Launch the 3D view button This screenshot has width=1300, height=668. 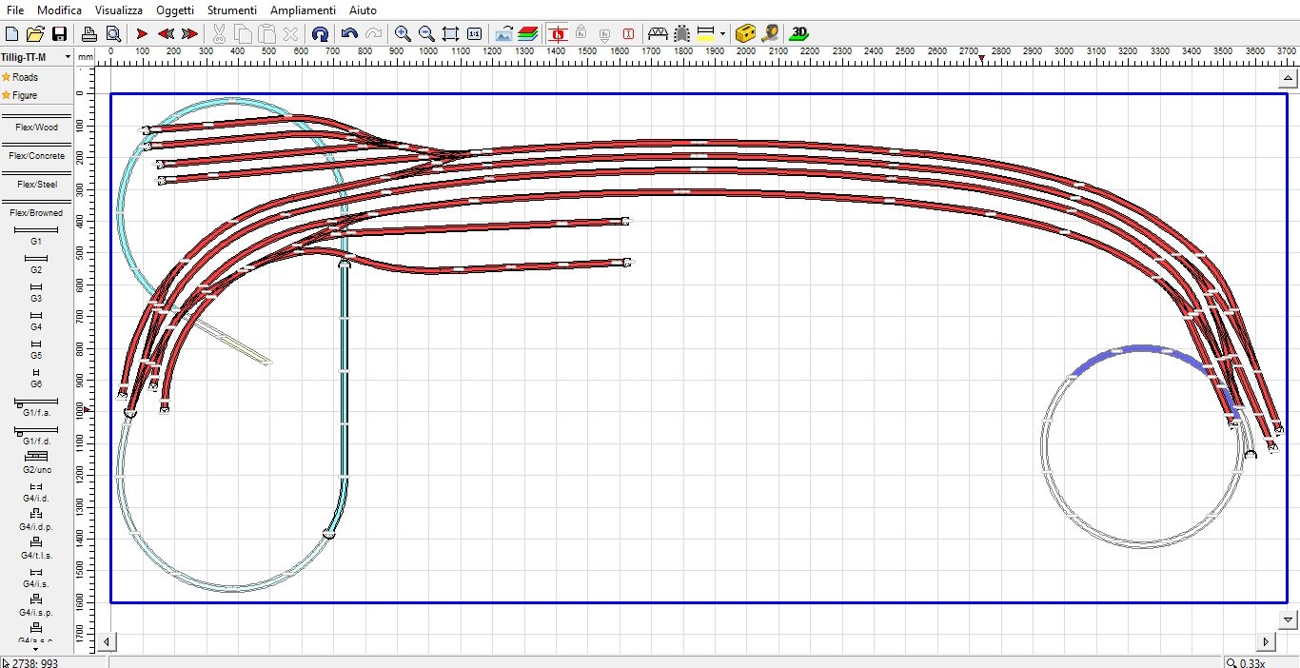799,33
